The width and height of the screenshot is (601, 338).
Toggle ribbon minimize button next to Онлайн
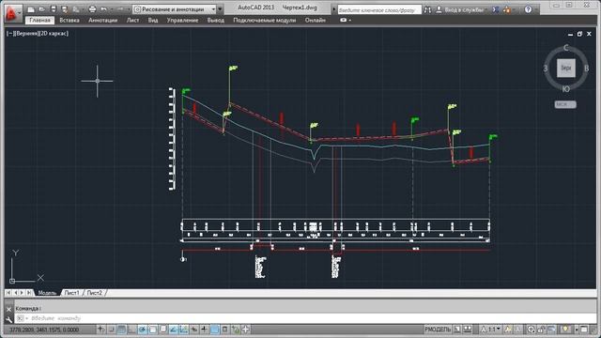(x=345, y=21)
